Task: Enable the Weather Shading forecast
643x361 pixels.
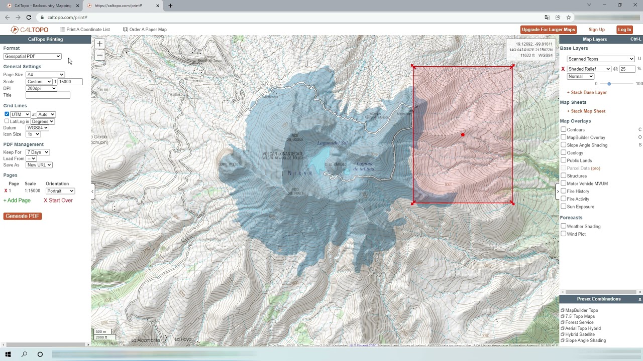Action: pos(564,226)
